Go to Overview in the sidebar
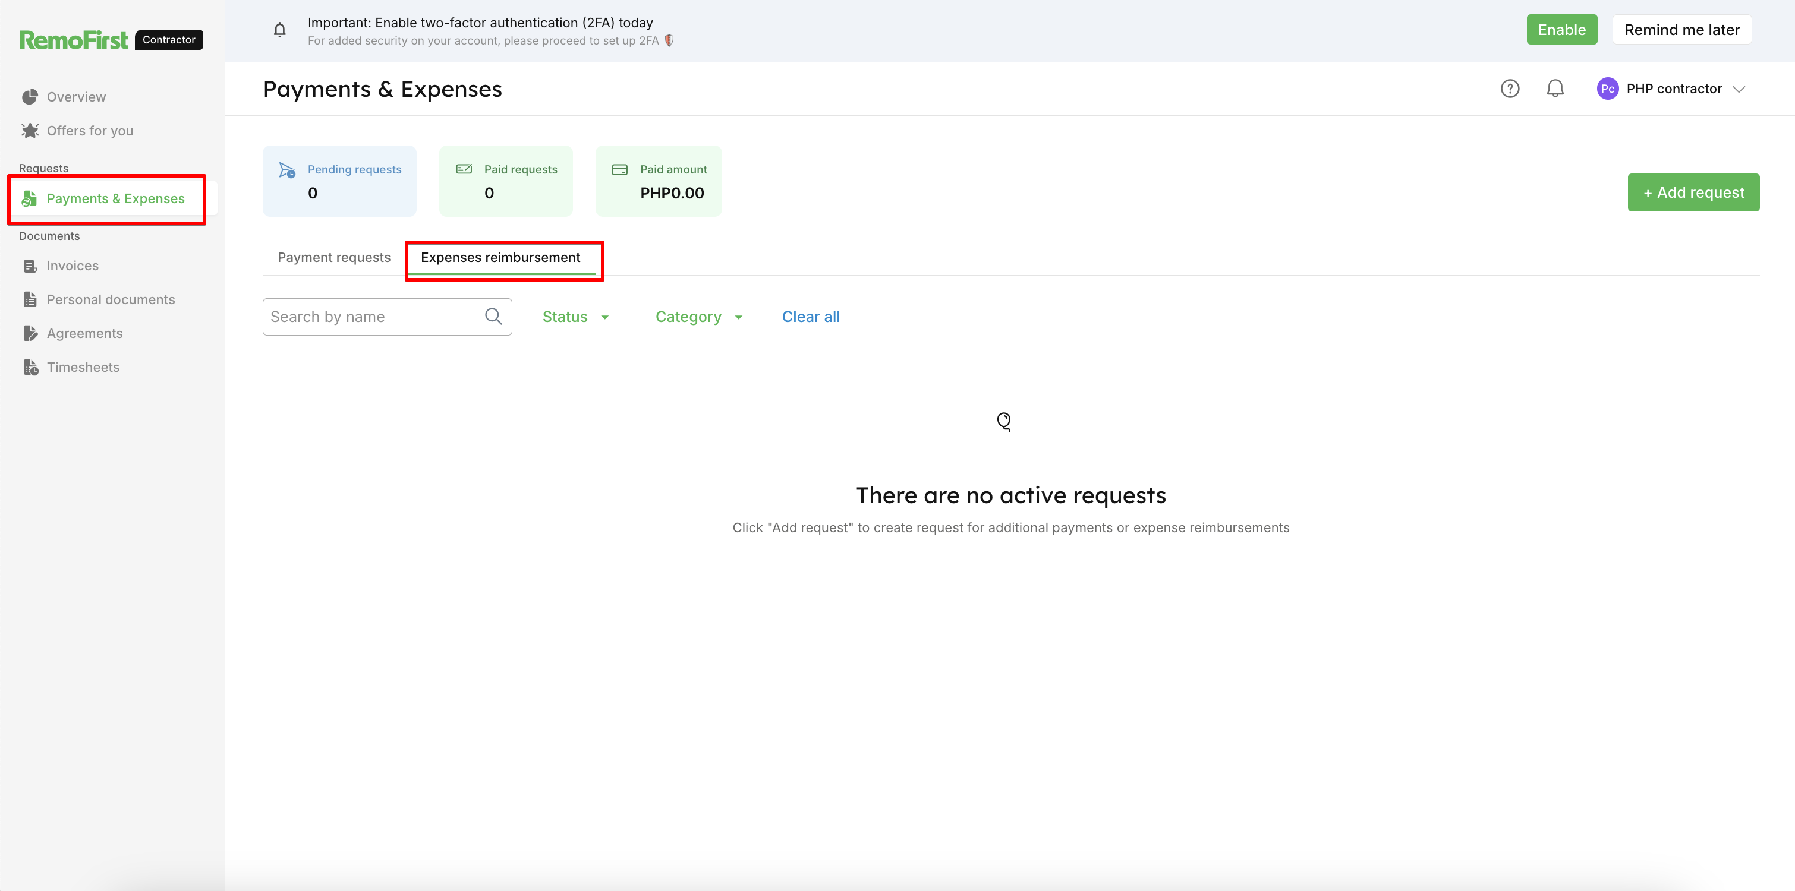This screenshot has width=1795, height=891. 76,97
